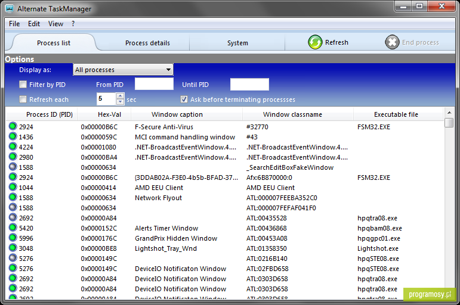
Task: Enable the Refresh each checkbox
Action: [x=23, y=99]
